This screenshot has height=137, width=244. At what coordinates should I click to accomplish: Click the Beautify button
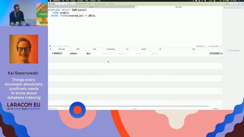point(201,46)
